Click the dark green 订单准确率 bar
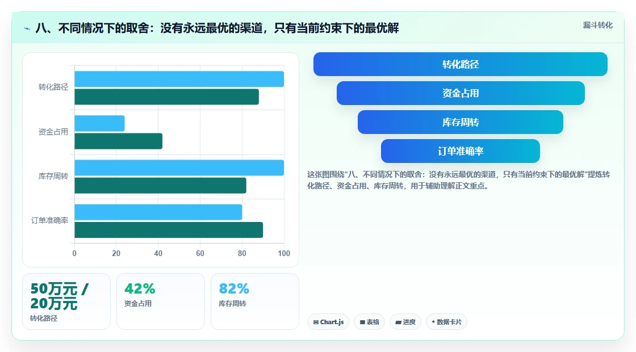Image resolution: width=636 pixels, height=352 pixels. click(169, 230)
